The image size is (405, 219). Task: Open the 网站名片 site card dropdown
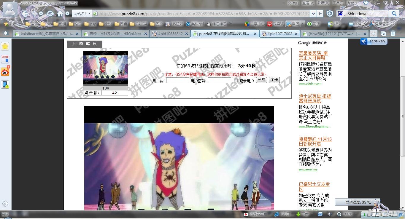[x=82, y=14]
